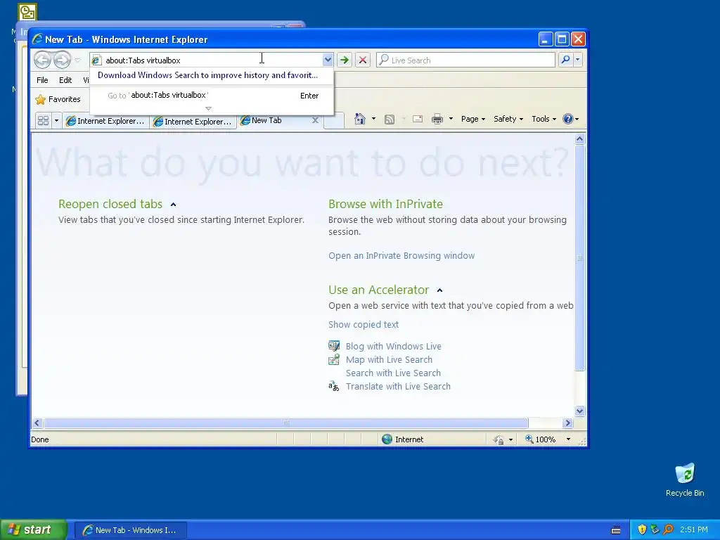Click the Map with Live Search icon
Viewport: 720px width, 540px height.
(334, 359)
